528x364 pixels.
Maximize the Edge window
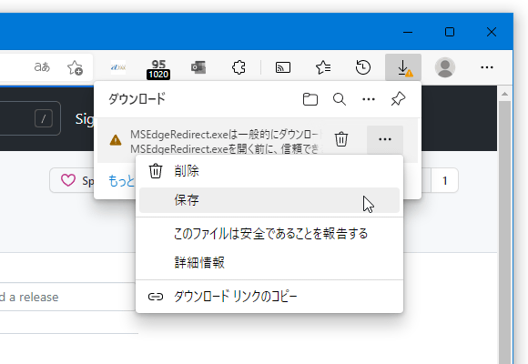450,33
